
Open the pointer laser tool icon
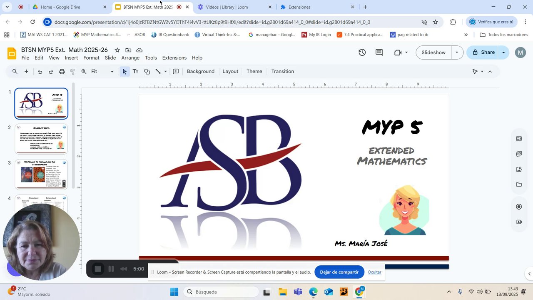click(475, 72)
